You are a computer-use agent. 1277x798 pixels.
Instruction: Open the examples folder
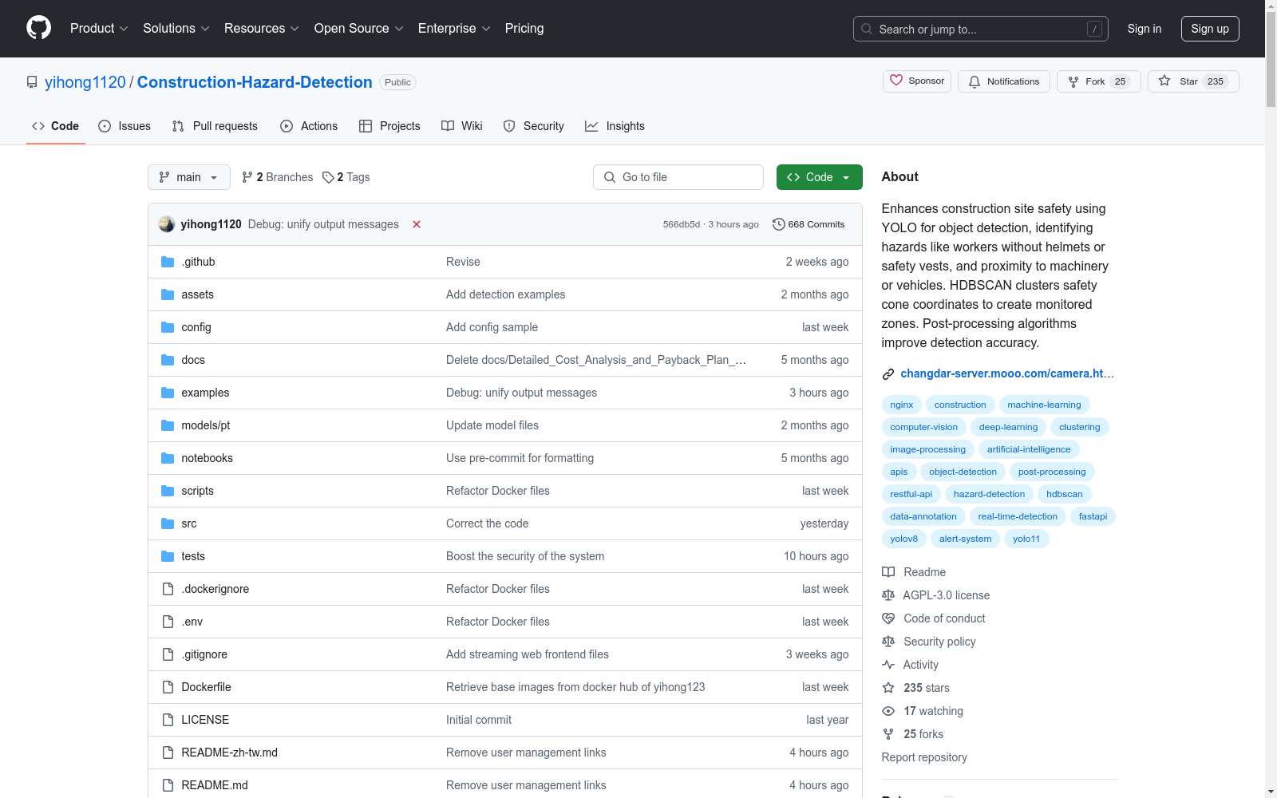click(x=205, y=393)
